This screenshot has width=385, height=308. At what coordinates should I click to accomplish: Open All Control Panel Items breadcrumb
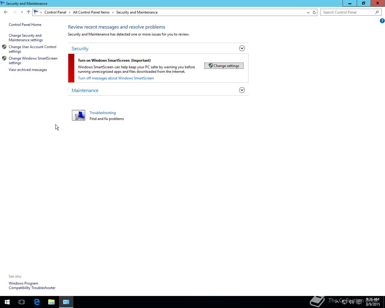point(91,12)
